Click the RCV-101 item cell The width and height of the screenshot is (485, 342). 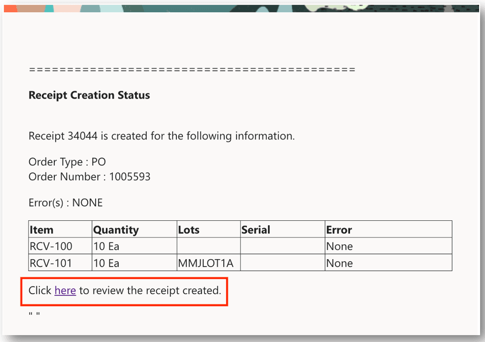pos(51,263)
